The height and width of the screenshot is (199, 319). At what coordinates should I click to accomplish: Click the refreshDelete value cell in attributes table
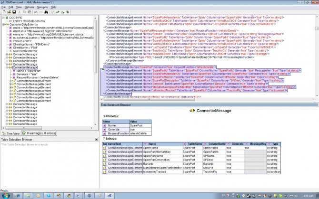tap(140, 133)
